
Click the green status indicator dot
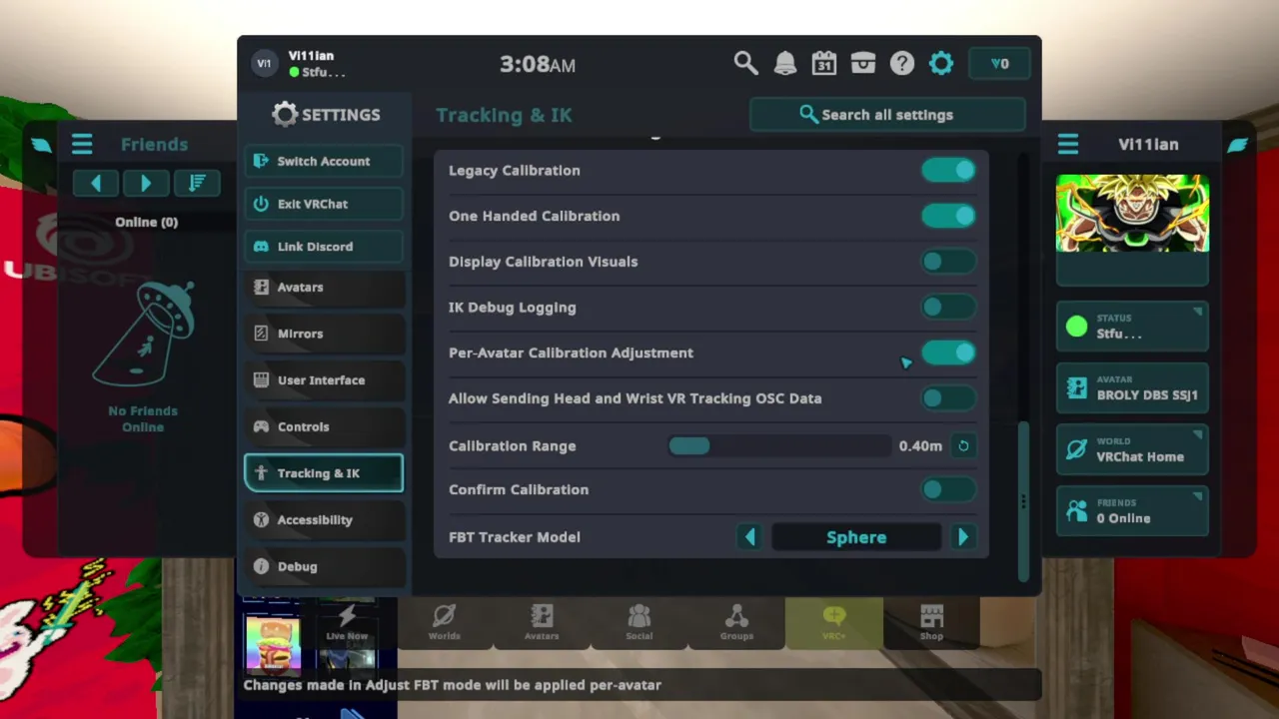(x=1076, y=327)
